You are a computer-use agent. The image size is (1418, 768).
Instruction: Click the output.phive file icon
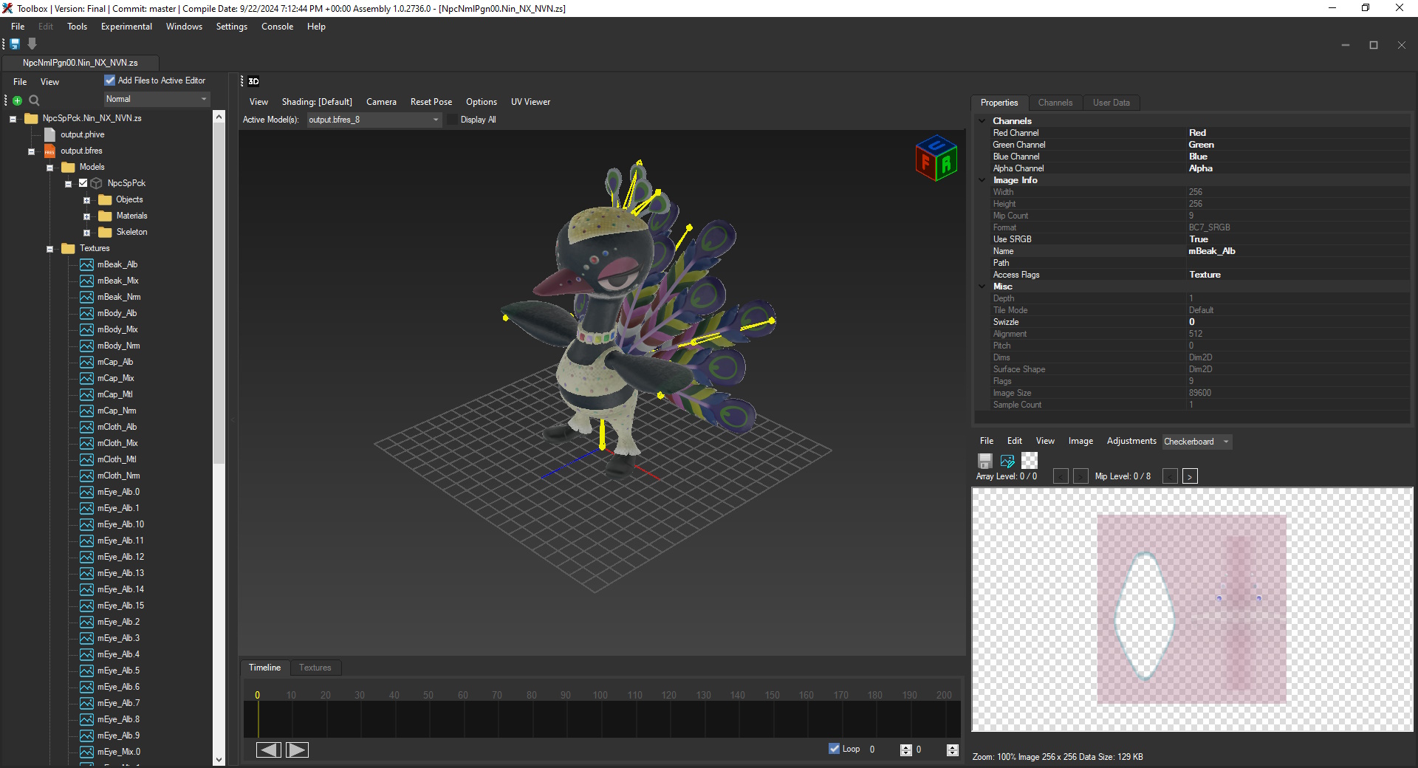pos(49,134)
